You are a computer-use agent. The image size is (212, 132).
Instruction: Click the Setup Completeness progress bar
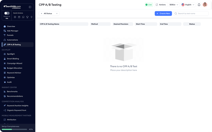[x=14, y=129]
